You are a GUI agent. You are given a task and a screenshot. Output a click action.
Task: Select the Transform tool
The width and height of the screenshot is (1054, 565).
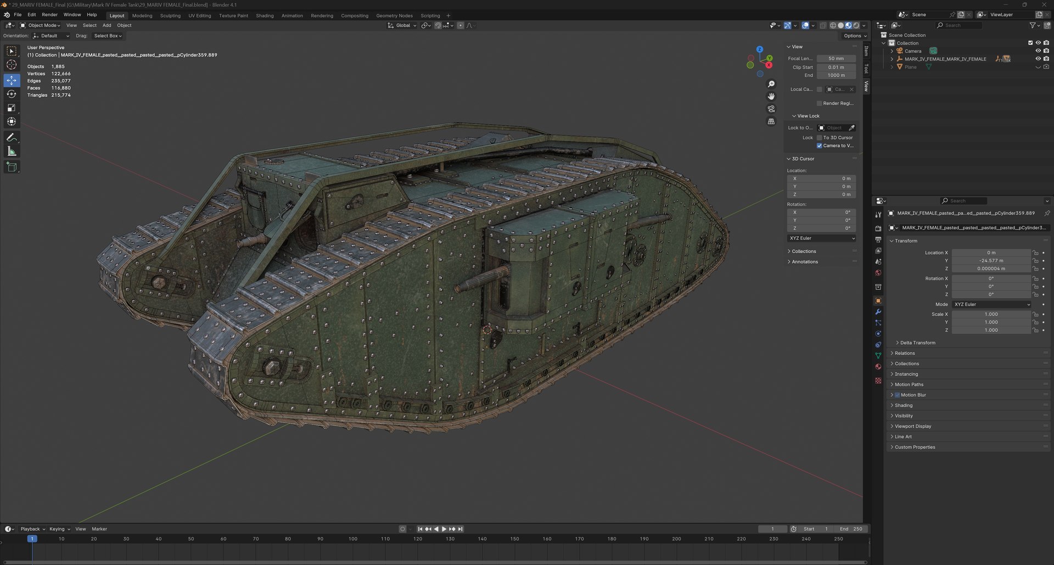tap(12, 121)
